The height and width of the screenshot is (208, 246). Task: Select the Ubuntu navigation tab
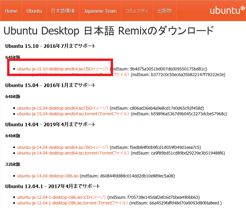(34, 11)
